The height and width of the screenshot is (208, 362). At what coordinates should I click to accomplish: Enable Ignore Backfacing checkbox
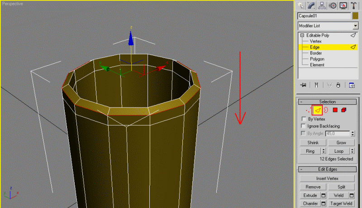(303, 126)
